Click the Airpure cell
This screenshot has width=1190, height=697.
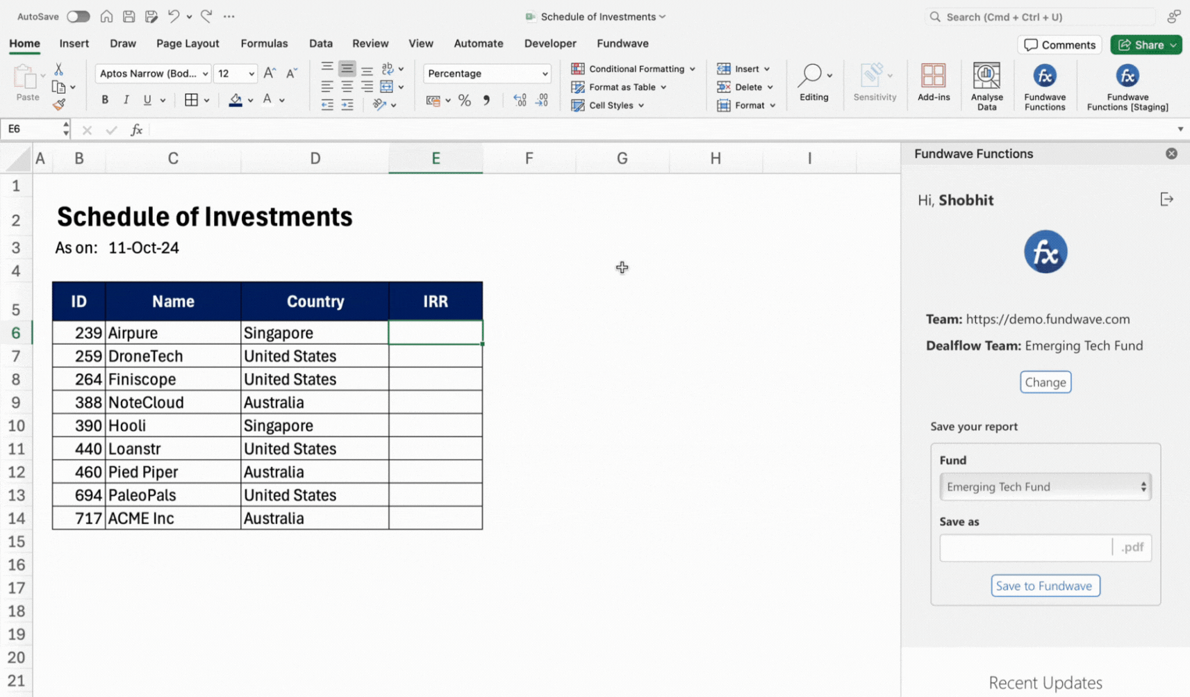coord(173,333)
